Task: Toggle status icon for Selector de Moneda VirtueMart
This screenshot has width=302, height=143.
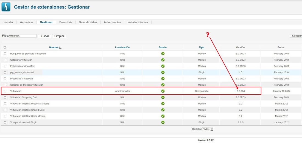Action: click(163, 85)
